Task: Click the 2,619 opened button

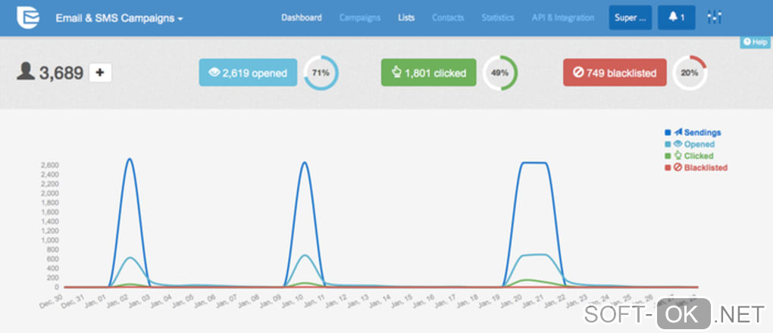Action: tap(248, 73)
